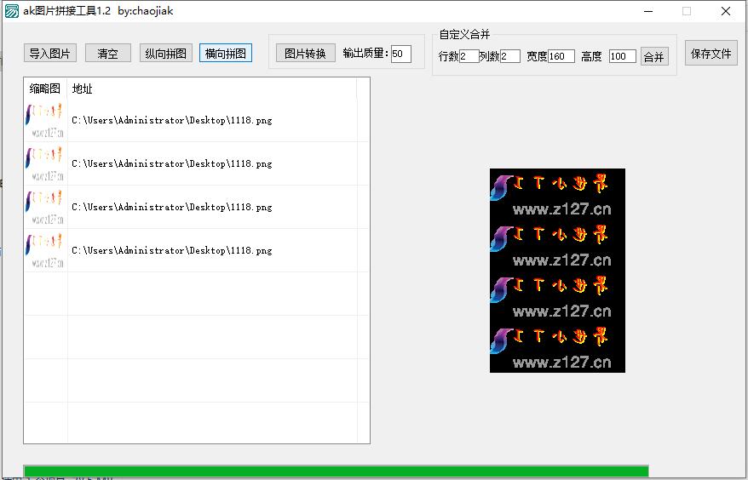
Task: Select the third 1118.png row thumbnail
Action: (44, 207)
